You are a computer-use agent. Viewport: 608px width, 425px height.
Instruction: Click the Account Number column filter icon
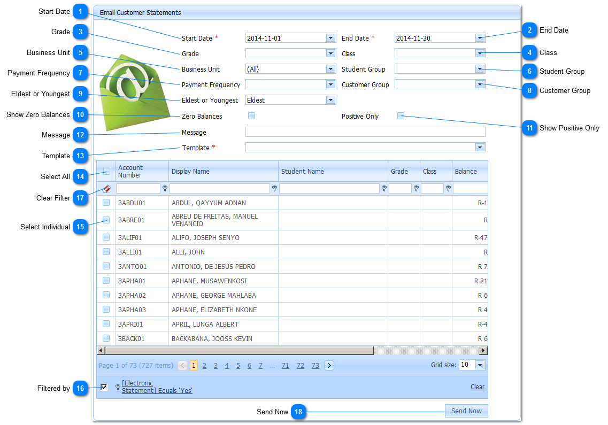tap(165, 189)
